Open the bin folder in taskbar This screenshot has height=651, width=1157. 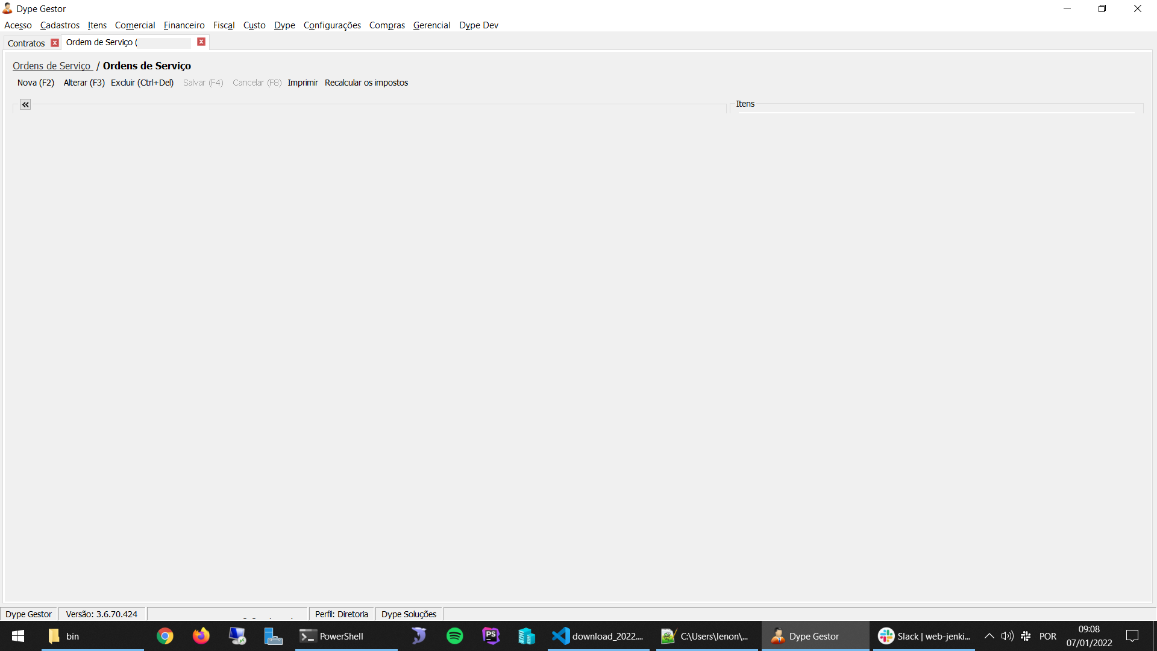click(93, 636)
